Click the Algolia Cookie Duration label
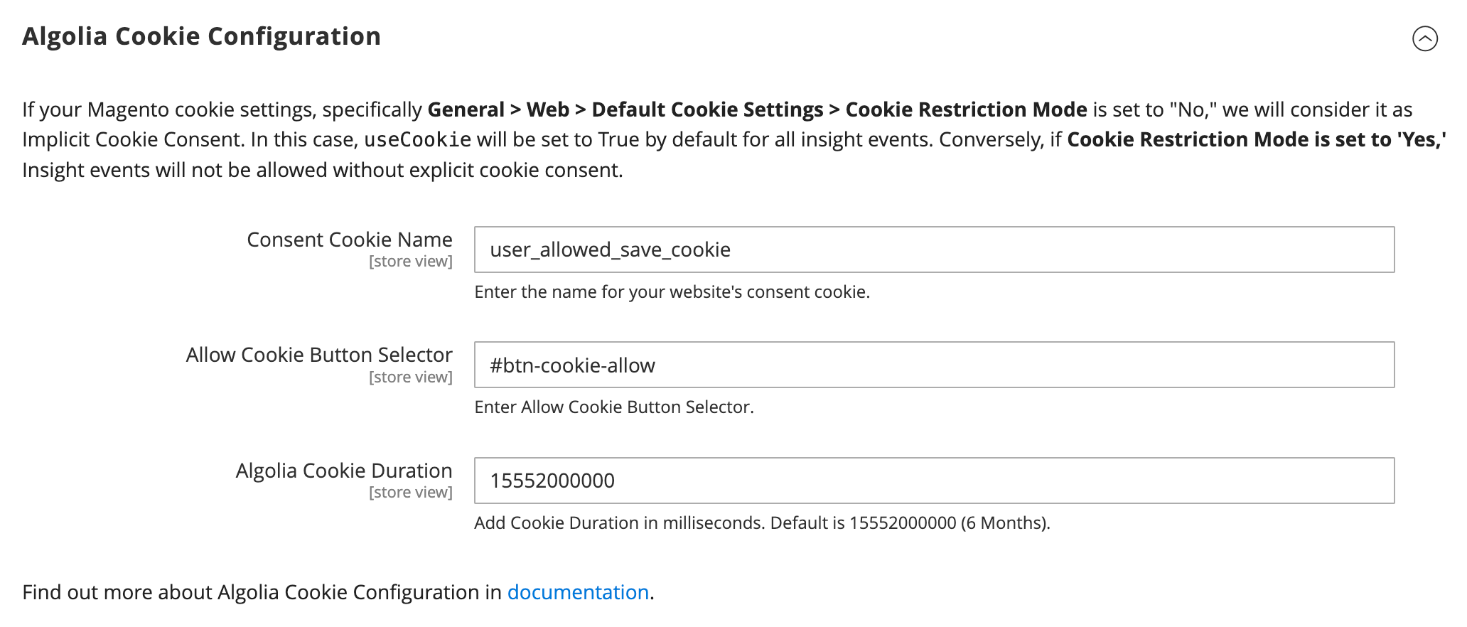1467x627 pixels. [343, 470]
